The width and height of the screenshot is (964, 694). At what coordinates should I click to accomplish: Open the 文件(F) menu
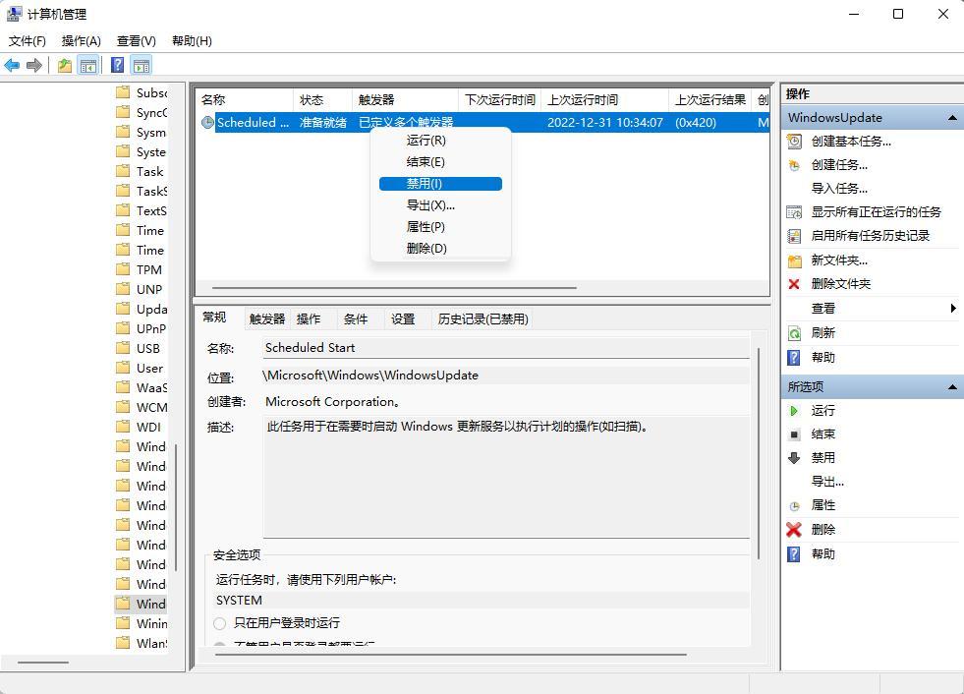click(28, 41)
